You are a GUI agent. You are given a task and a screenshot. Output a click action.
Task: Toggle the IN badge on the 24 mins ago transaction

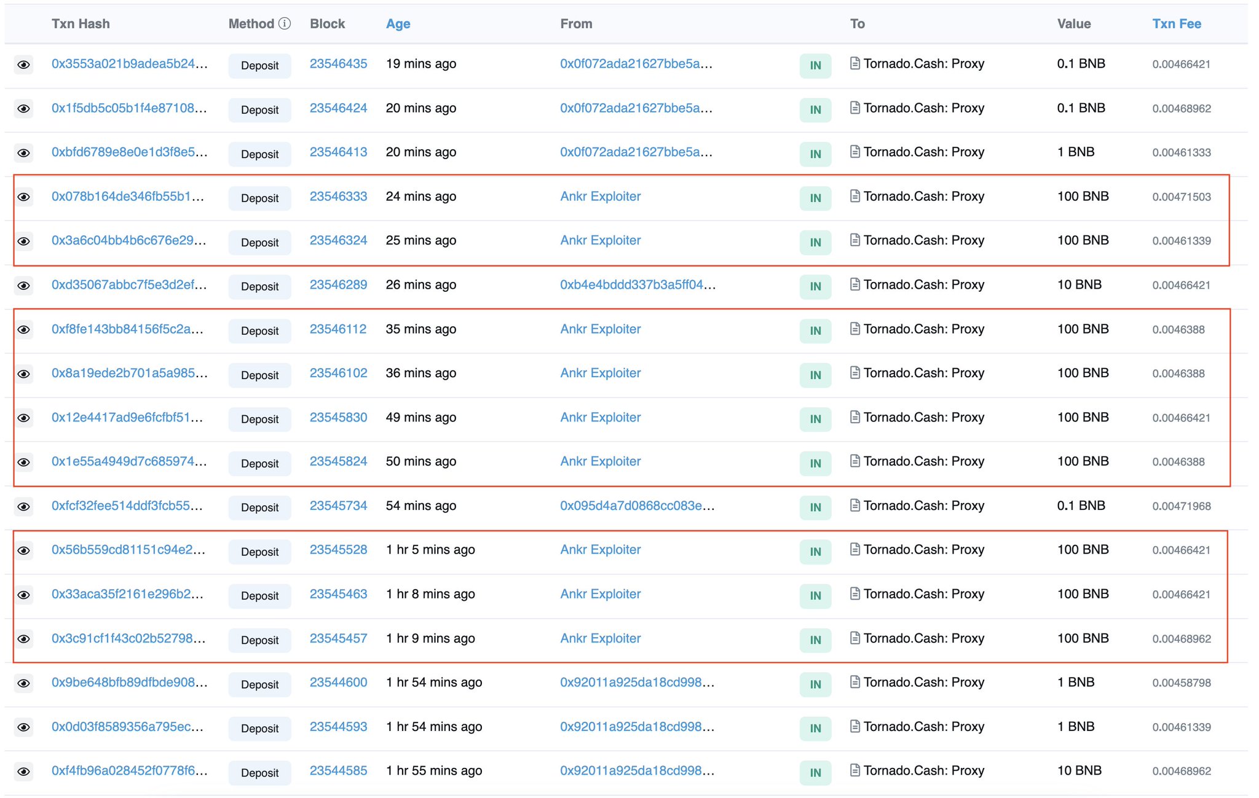815,198
